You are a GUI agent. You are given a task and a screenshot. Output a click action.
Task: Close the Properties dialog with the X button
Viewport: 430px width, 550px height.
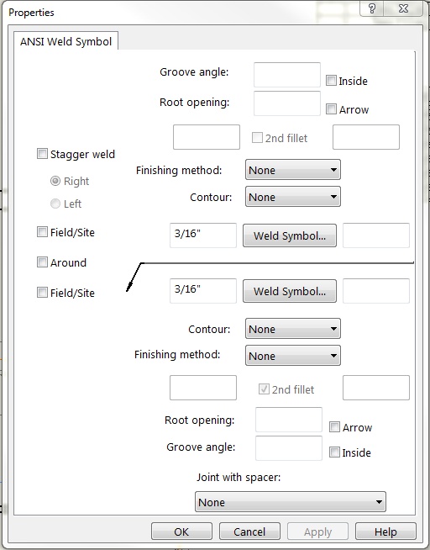click(x=403, y=8)
